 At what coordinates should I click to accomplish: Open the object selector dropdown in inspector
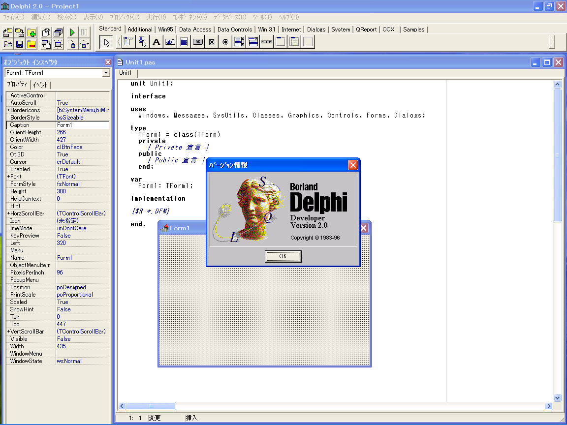(x=105, y=72)
